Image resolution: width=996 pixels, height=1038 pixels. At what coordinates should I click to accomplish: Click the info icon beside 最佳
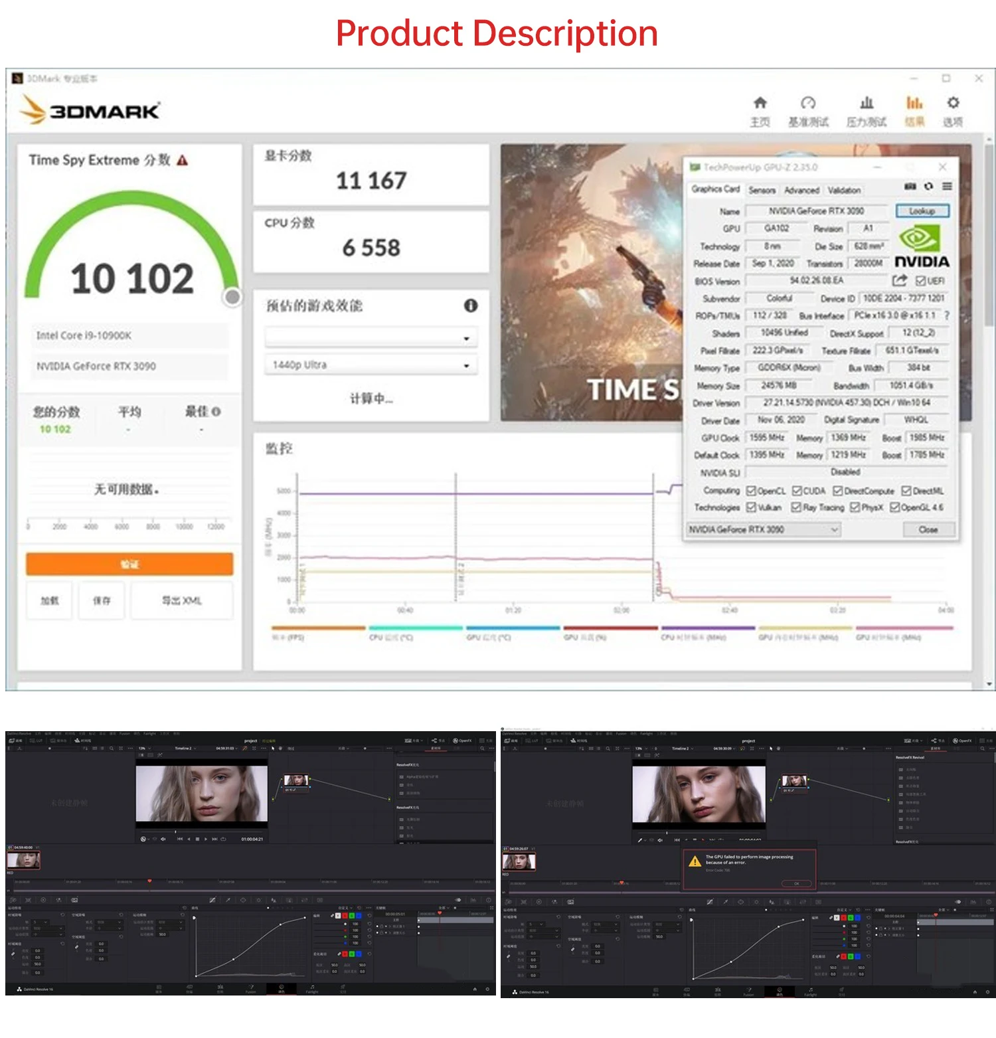(216, 412)
